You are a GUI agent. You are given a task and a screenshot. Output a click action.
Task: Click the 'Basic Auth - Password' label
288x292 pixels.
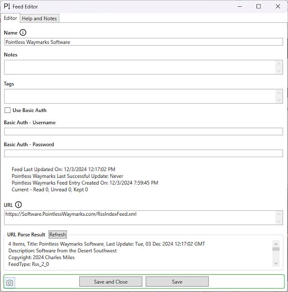tap(29, 144)
